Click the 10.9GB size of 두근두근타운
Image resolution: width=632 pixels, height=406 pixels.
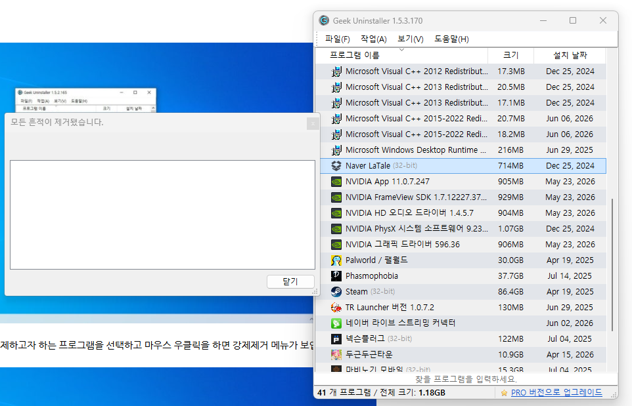510,354
